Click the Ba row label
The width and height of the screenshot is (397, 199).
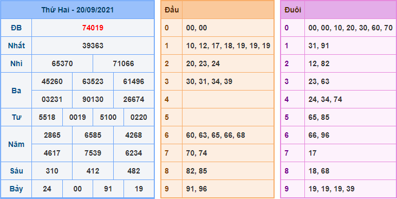point(16,91)
